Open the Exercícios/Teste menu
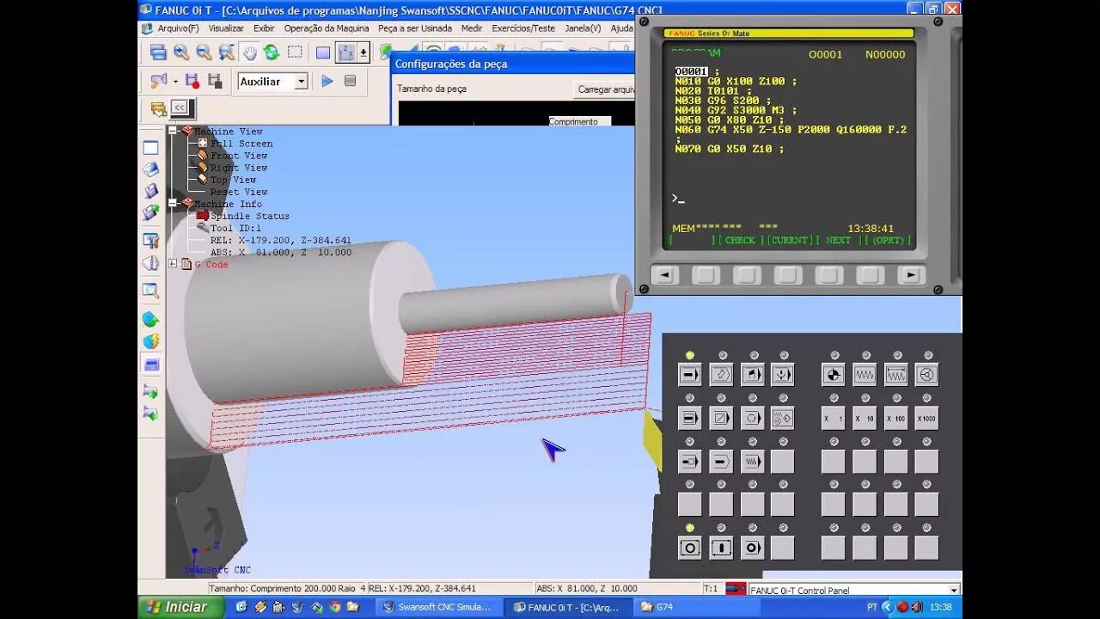1100x619 pixels. point(523,28)
